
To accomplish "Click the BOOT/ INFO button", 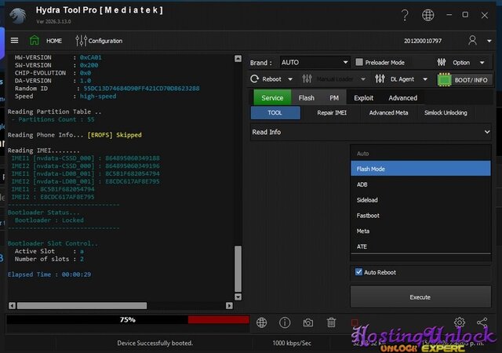I will (464, 79).
